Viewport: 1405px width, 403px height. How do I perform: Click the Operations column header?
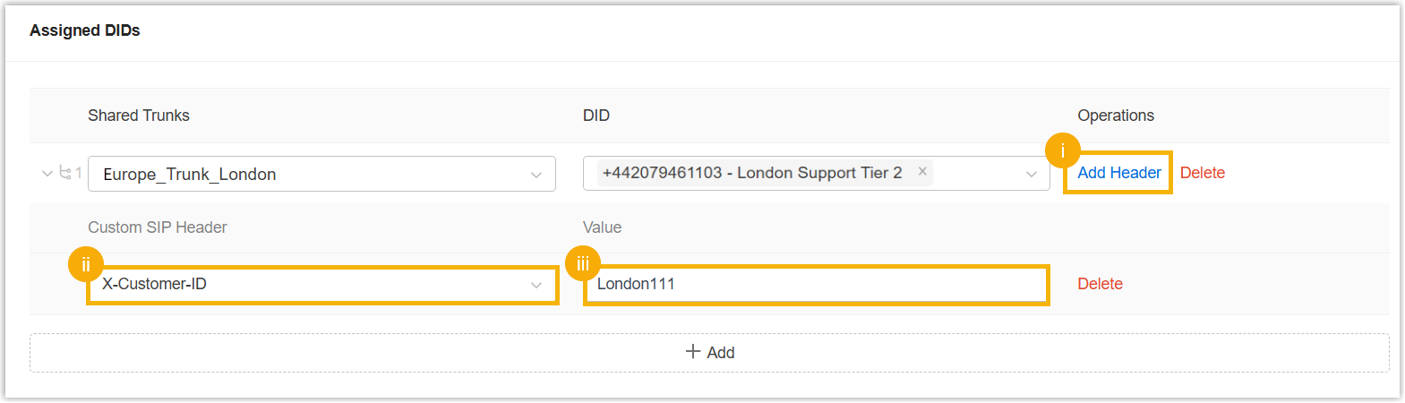(x=1115, y=116)
